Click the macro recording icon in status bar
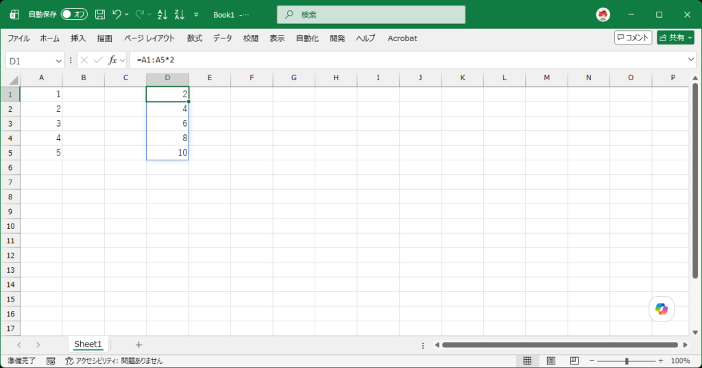This screenshot has width=702, height=368. coord(51,361)
